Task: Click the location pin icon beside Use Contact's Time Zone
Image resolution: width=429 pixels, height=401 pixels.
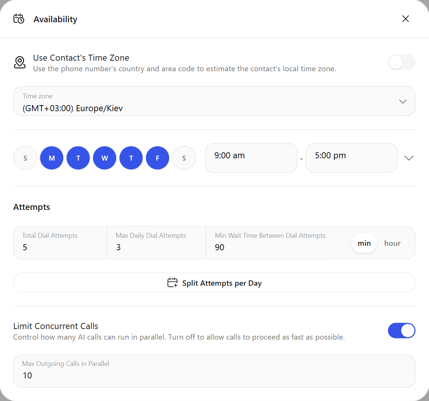Action: 20,63
